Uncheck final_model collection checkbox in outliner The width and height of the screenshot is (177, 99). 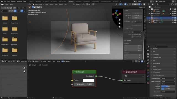click(171, 13)
